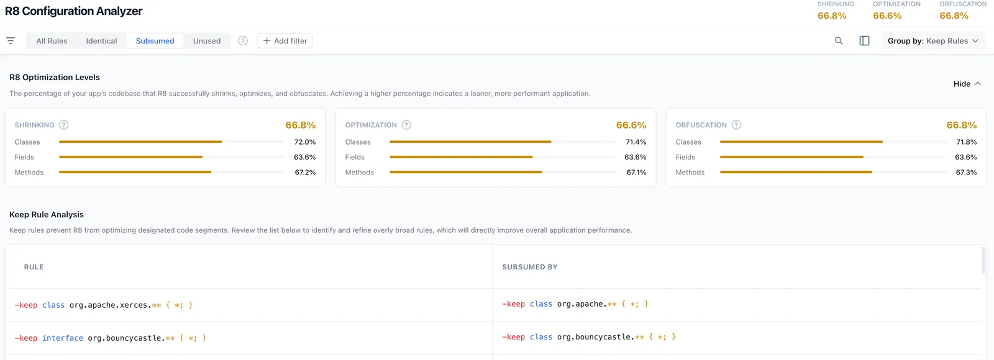Click the Optimization Classes 71.4% value
Image resolution: width=994 pixels, height=360 pixels.
tap(636, 142)
